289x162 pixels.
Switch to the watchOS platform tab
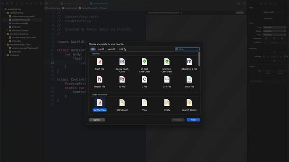pyautogui.click(x=112, y=49)
